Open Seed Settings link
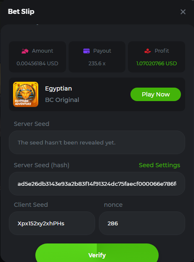Viewport: 194px width, 262px height. coord(159,165)
